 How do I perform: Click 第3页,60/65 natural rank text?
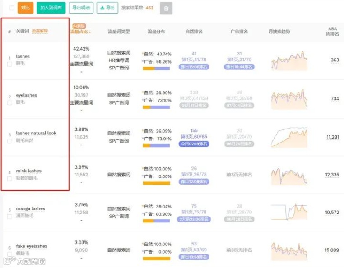[194, 136]
